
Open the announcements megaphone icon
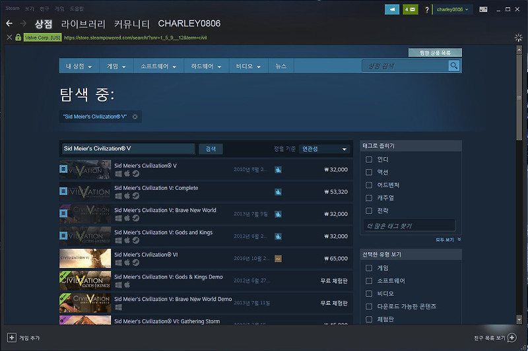point(392,9)
